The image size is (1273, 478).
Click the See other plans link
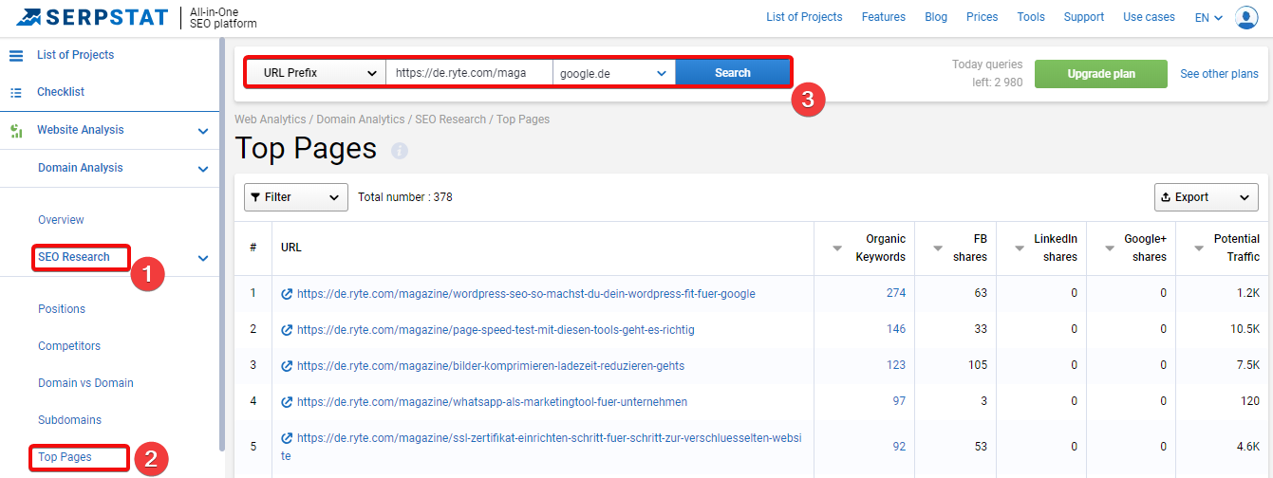[1219, 74]
